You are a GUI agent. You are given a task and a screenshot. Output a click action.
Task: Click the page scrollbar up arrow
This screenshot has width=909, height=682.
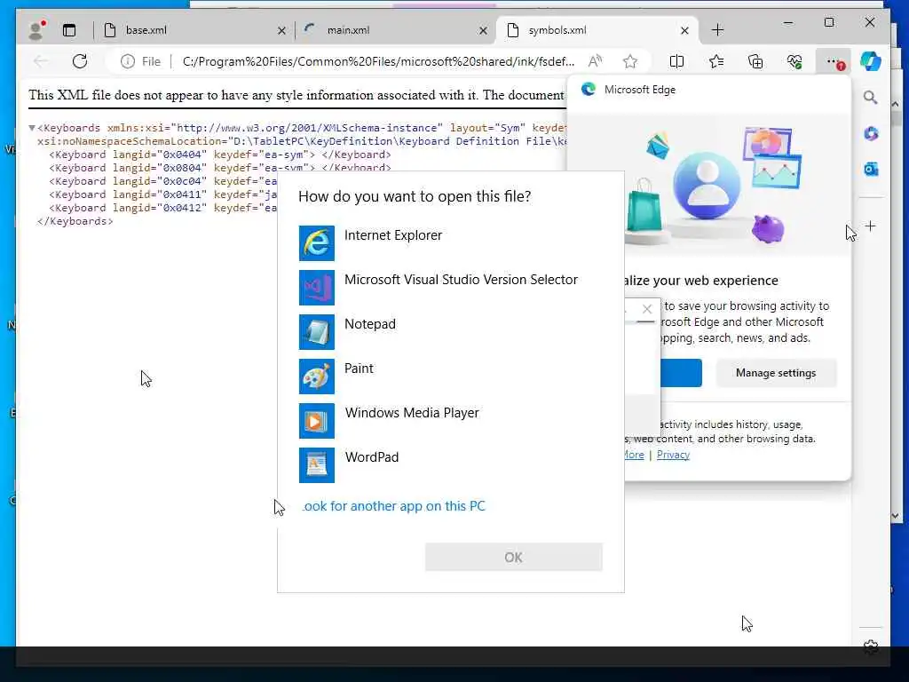[895, 105]
